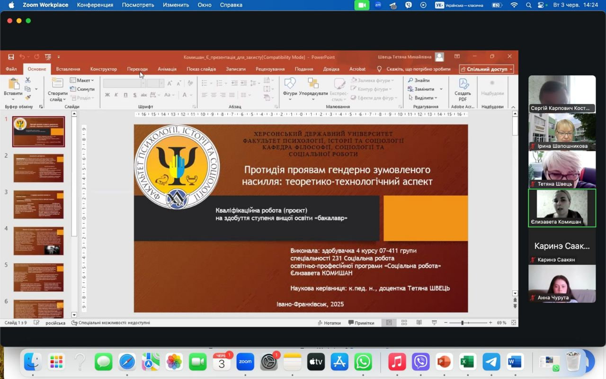Click the Знайти find button
This screenshot has height=379, width=606.
419,81
